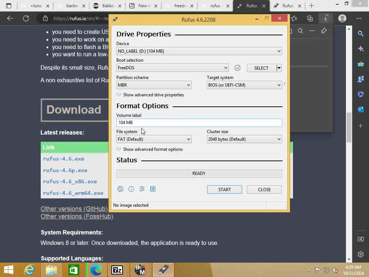Pin the downloads panel with pushpin icon
Image resolution: width=369 pixels, height=277 pixels.
(x=324, y=31)
